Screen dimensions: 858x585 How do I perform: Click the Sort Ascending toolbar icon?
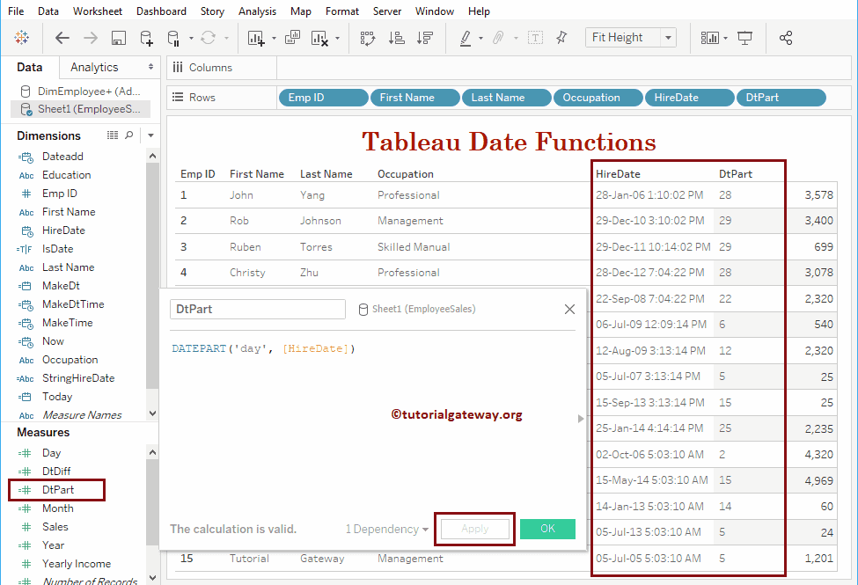click(396, 38)
